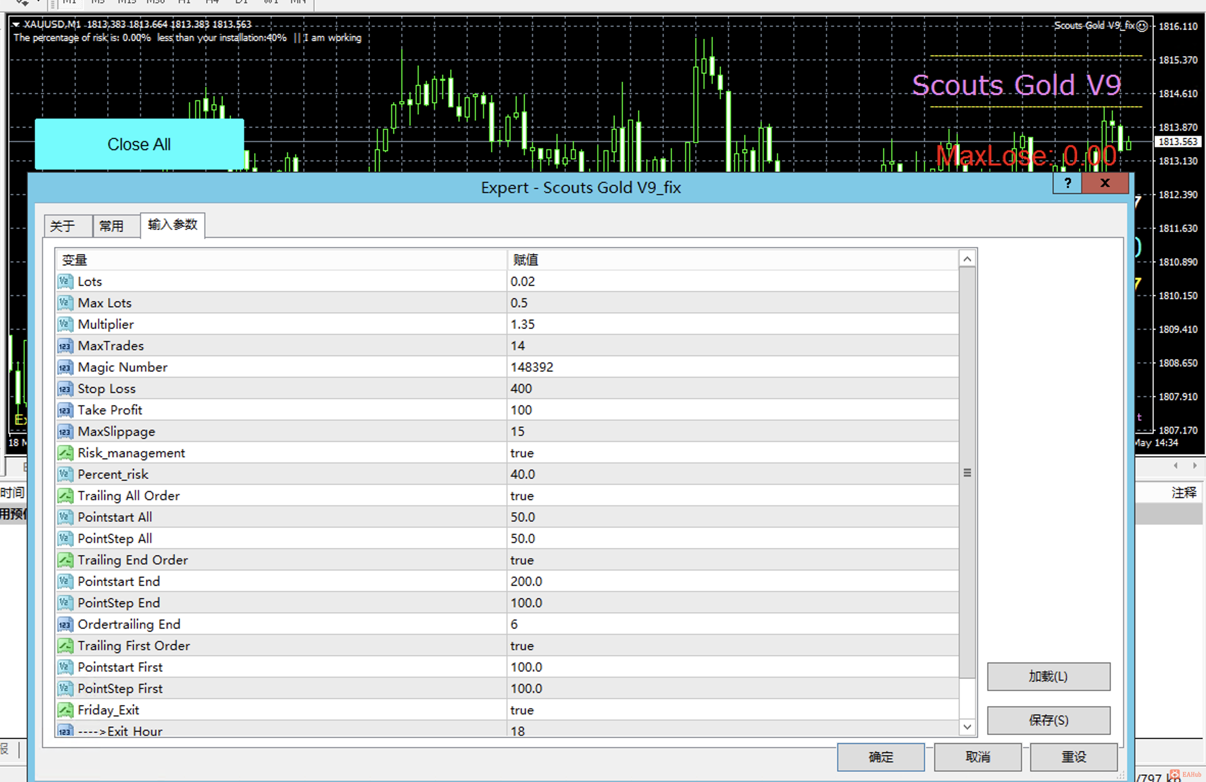
Task: Load a preset with 加载(L)
Action: tap(1048, 676)
